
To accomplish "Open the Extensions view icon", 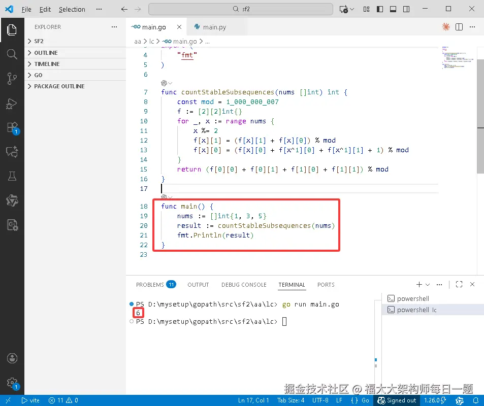I will 12,127.
